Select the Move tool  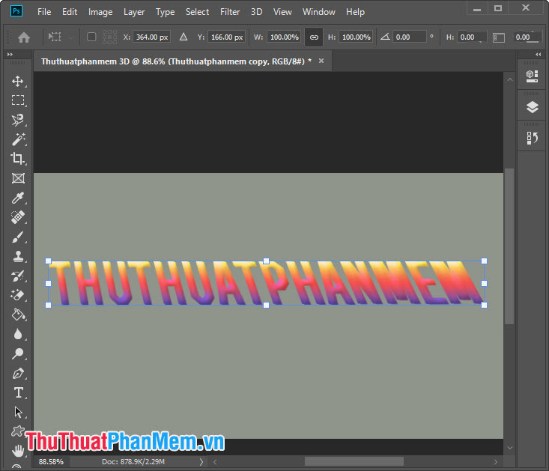pos(18,82)
